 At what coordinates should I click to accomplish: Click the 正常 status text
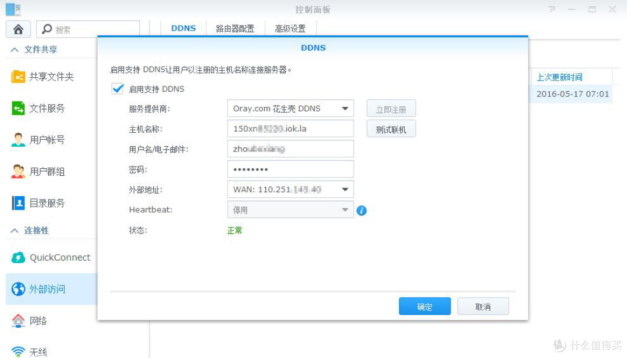coord(235,230)
